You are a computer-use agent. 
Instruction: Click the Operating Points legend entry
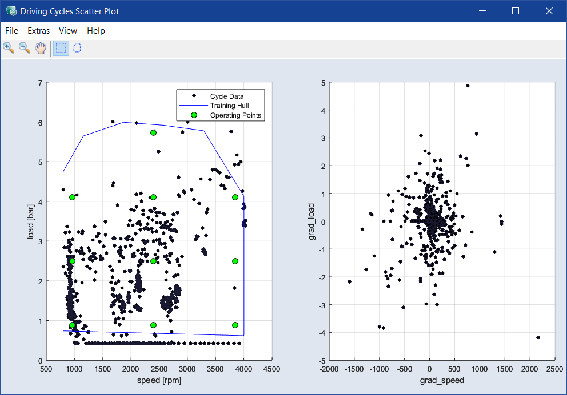235,115
